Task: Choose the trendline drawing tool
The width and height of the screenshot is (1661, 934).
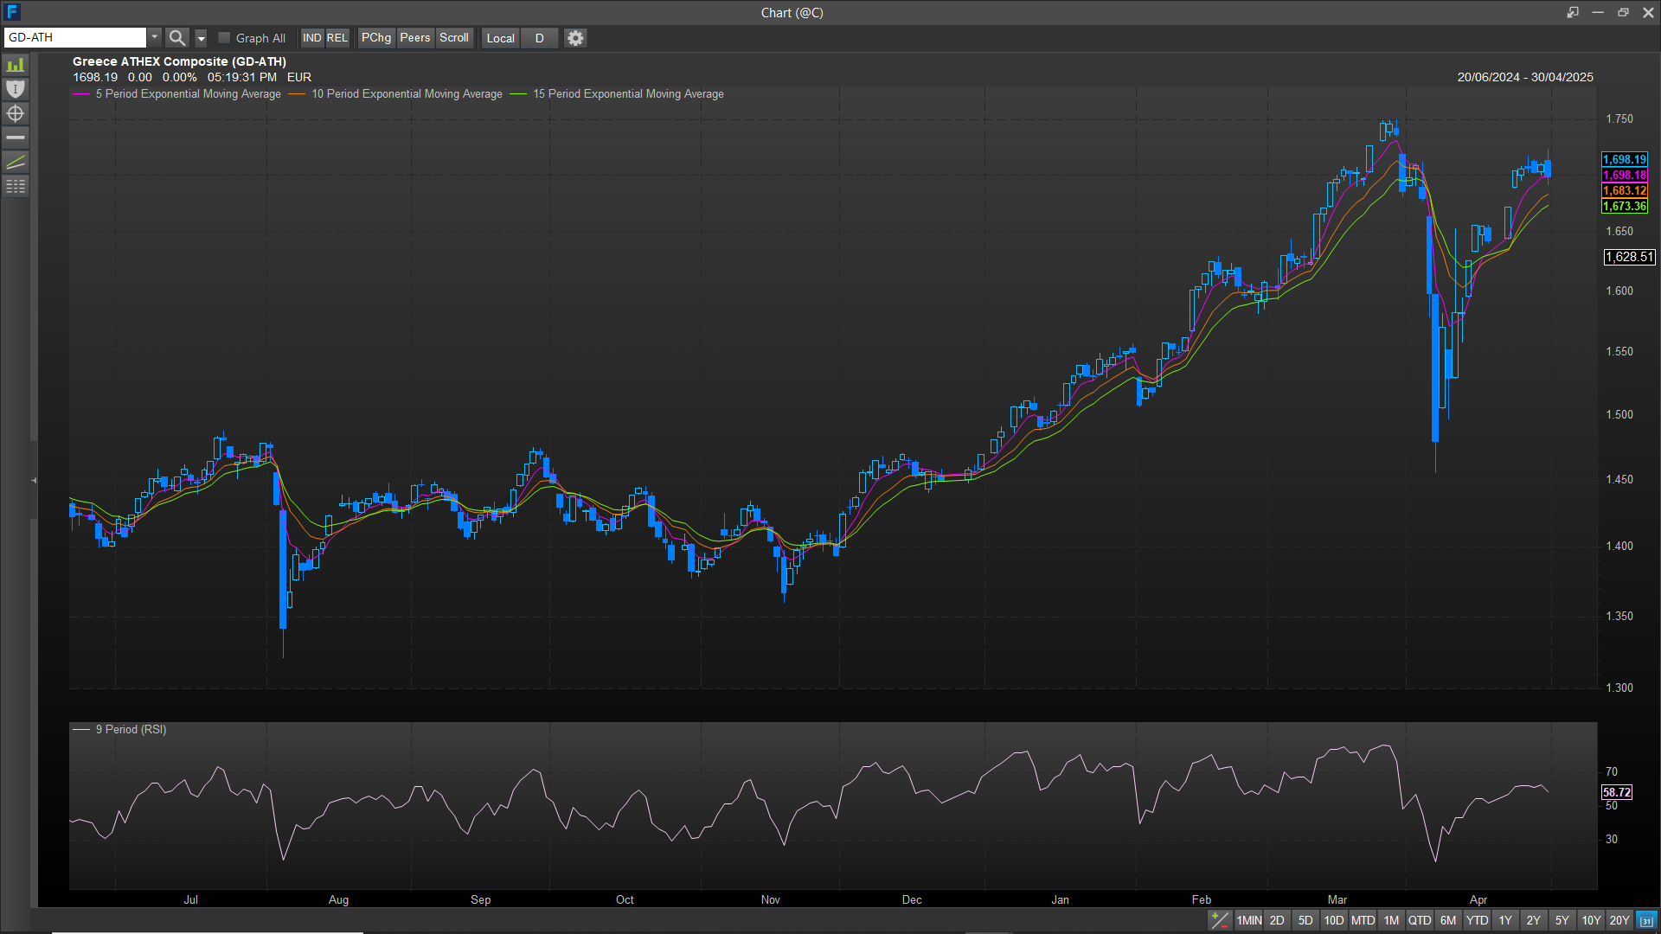Action: 16,162
